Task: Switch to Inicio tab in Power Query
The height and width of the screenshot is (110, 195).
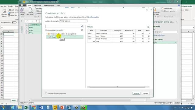Action: tap(29, 5)
